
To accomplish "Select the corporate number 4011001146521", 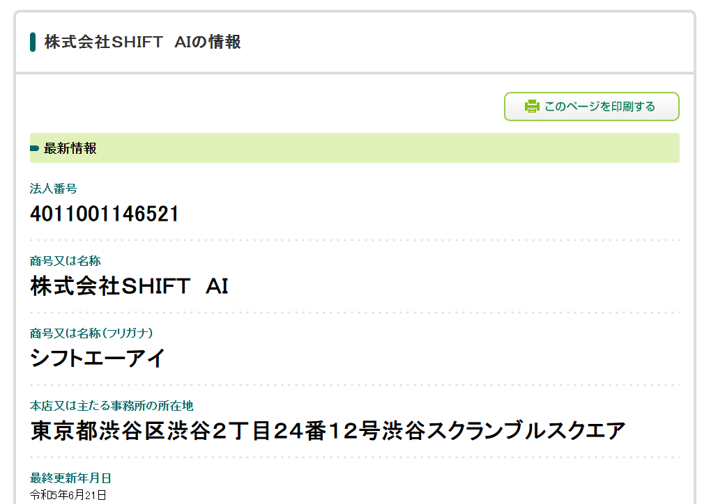I will click(x=105, y=213).
